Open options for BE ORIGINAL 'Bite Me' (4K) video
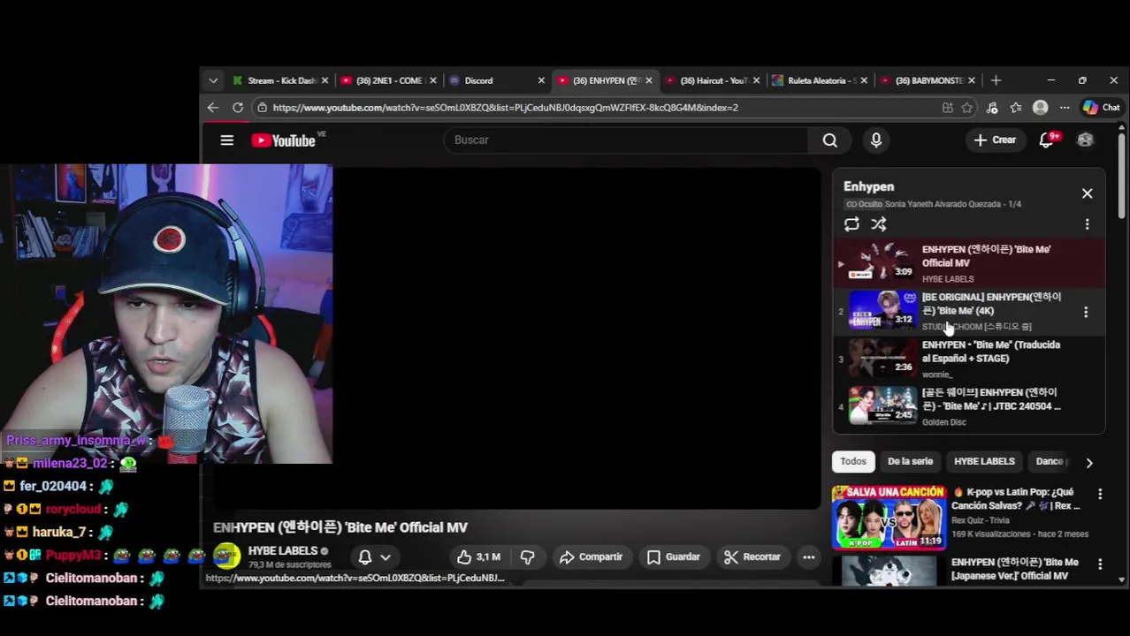Viewport: 1130px width, 636px height. tap(1086, 312)
